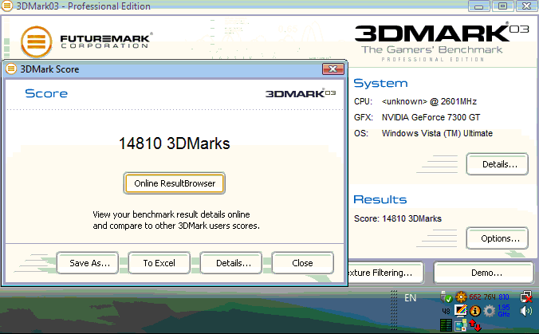Click the Safely Remove Hardware tray icon
Viewport: 539px width, 334px height.
[447, 297]
